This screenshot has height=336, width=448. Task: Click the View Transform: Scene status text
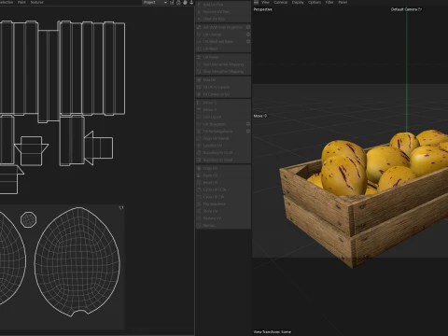pyautogui.click(x=273, y=331)
